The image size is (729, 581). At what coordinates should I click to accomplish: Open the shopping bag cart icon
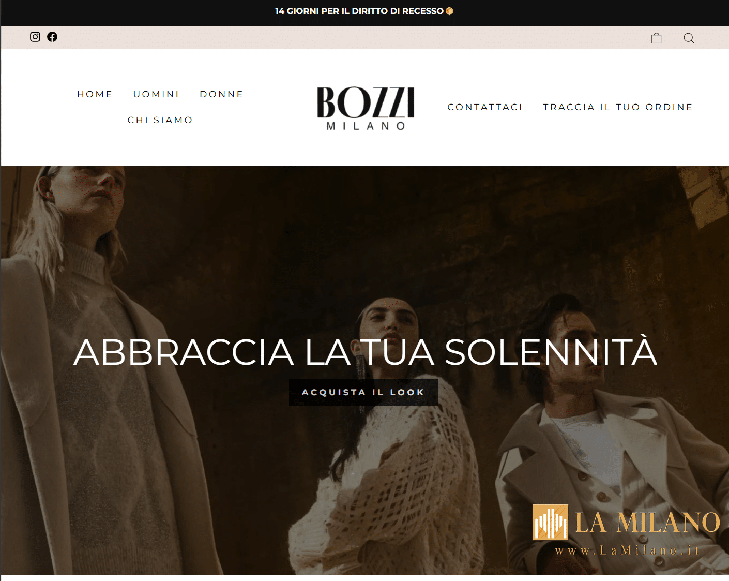point(657,38)
